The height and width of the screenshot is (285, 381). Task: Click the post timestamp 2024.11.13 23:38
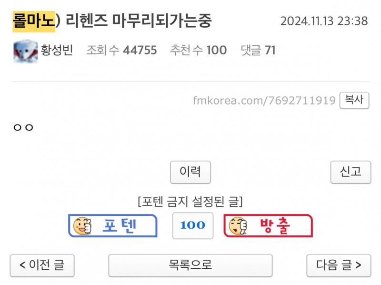(x=324, y=21)
